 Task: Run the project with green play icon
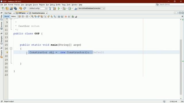[59, 8]
